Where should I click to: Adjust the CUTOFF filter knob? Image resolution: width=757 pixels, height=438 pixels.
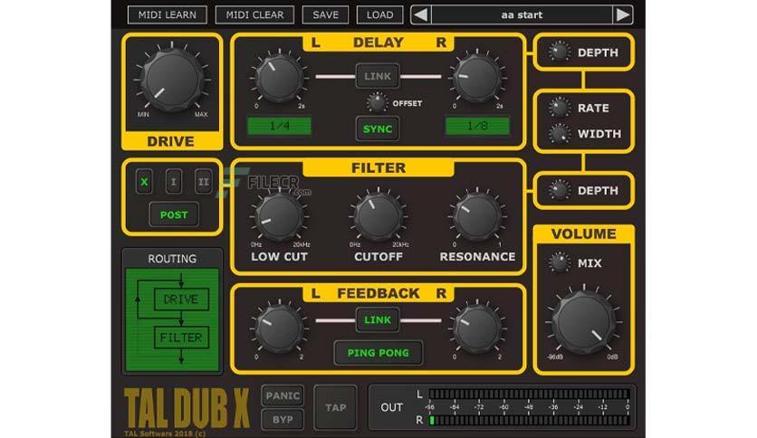pyautogui.click(x=378, y=216)
